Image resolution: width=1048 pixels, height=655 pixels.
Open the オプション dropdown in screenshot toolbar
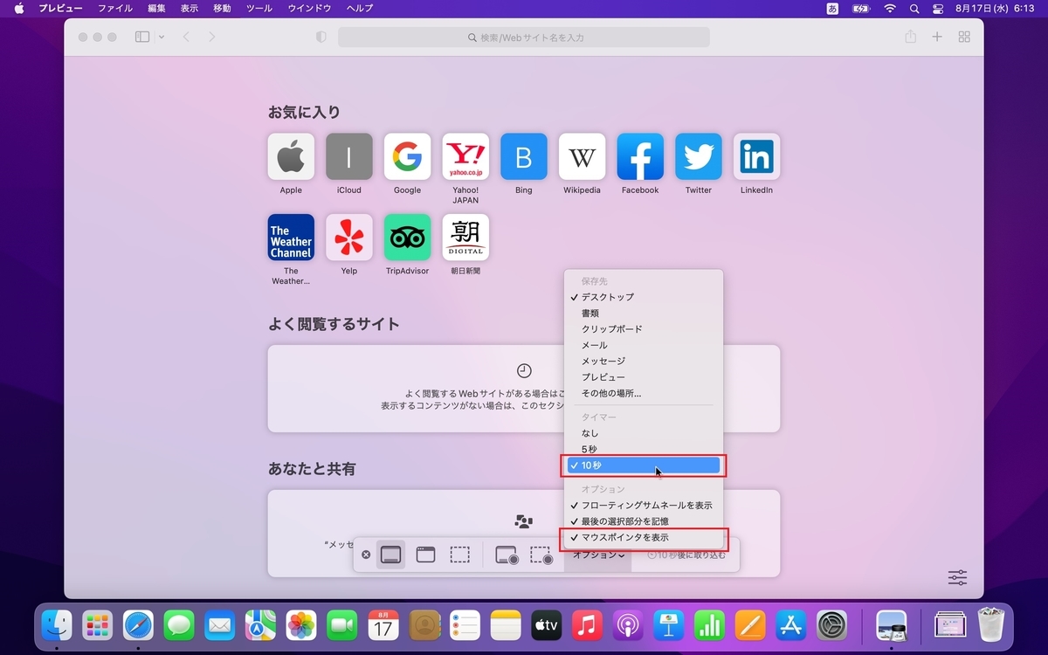pos(599,555)
